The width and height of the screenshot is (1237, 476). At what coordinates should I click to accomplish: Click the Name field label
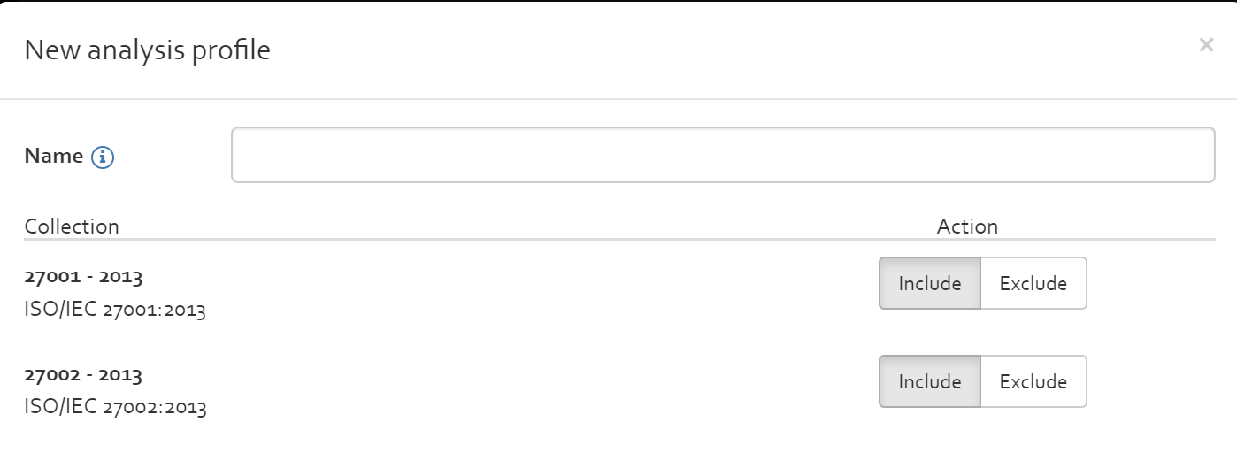coord(53,157)
